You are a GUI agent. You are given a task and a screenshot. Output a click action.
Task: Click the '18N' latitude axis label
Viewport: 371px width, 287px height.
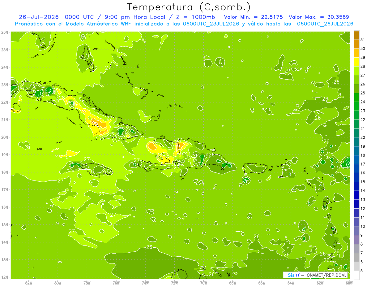coord(5,172)
